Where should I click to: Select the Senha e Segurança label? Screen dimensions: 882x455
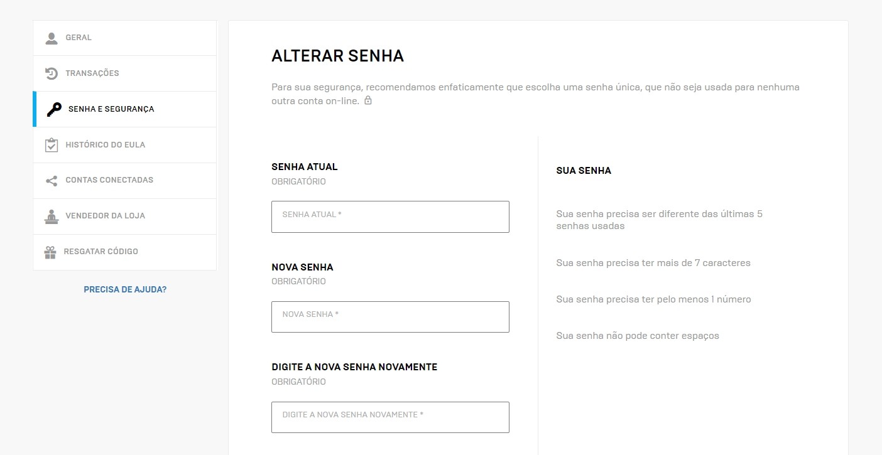pos(111,109)
